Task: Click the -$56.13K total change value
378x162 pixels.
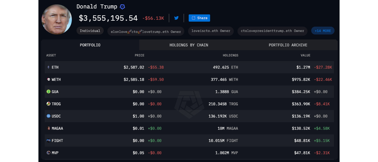Action: [x=153, y=18]
